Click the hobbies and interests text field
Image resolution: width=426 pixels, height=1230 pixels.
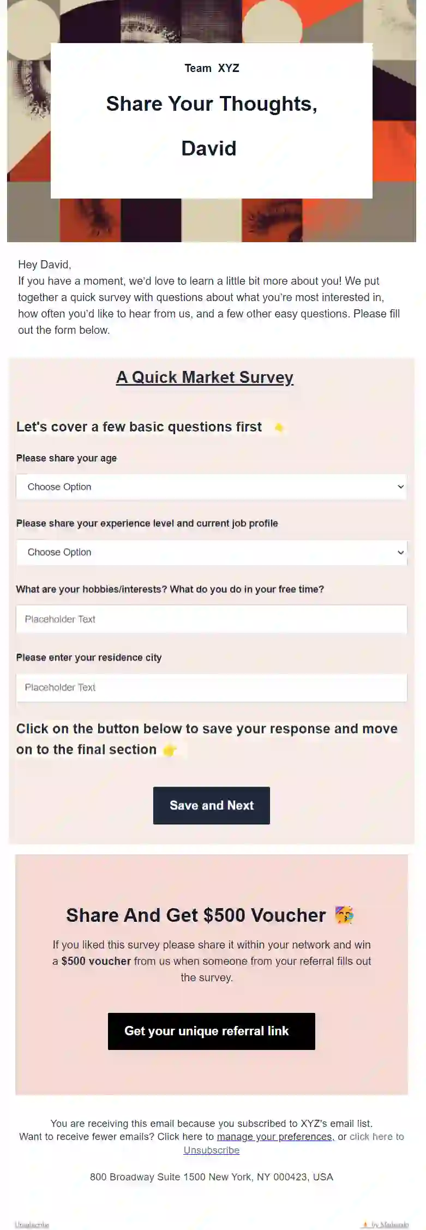(x=212, y=619)
